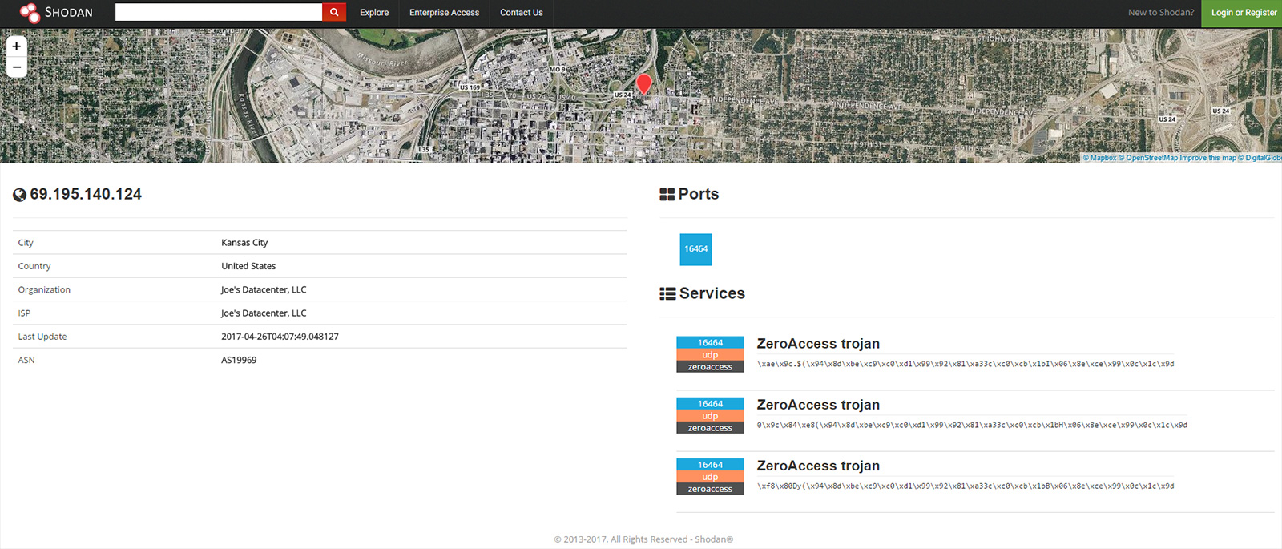This screenshot has width=1282, height=549.
Task: Click the udp label of the second service
Action: coord(710,416)
